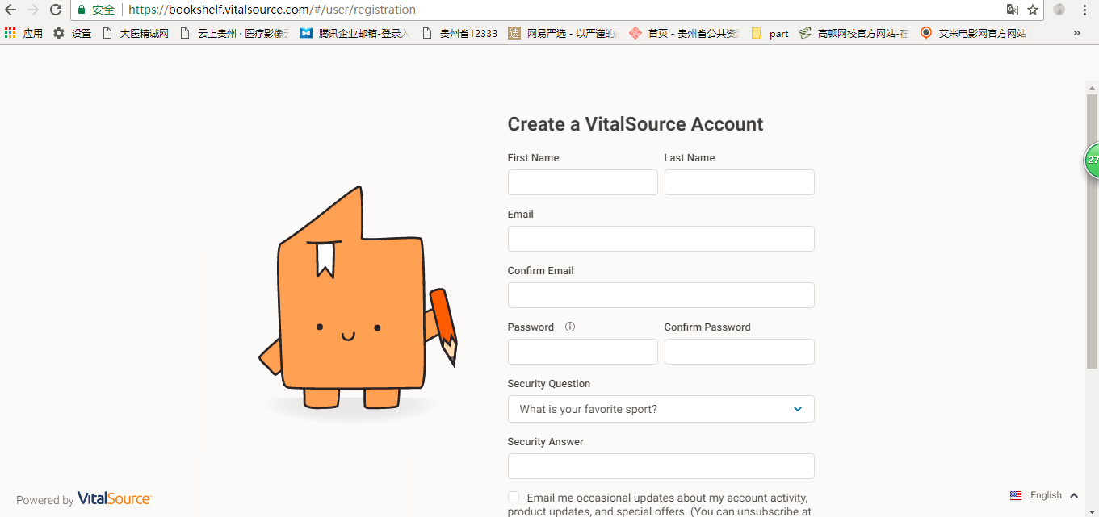Open the settings gear bookmark

coord(72,33)
